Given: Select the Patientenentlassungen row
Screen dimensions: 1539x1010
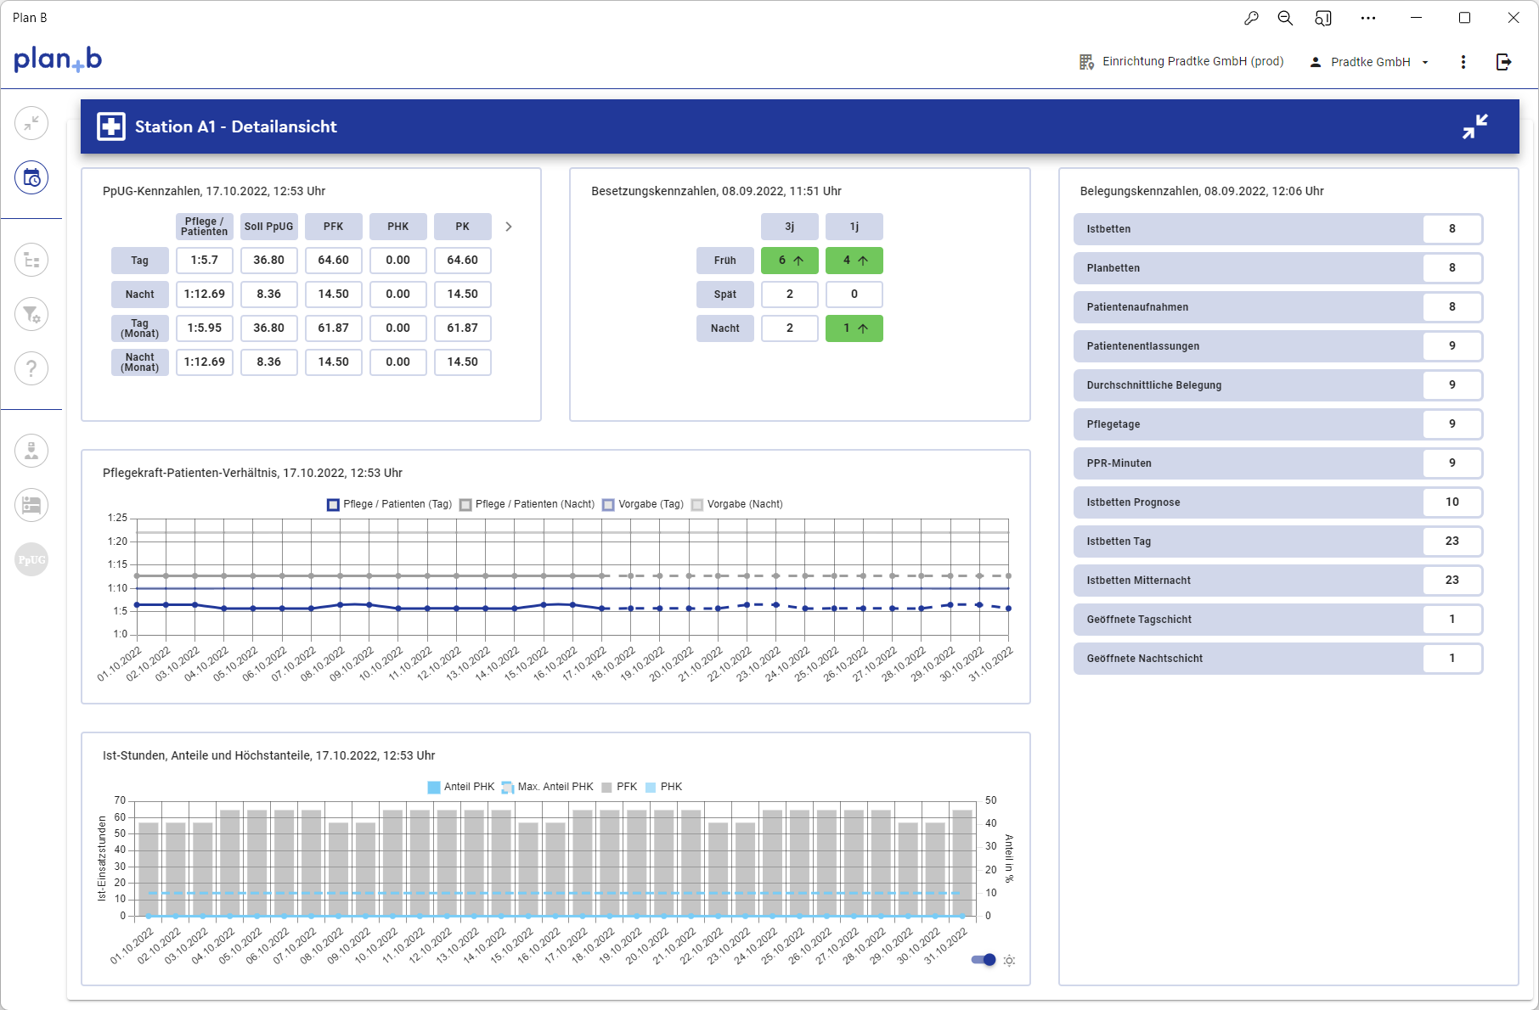Looking at the screenshot, I should click(x=1278, y=346).
